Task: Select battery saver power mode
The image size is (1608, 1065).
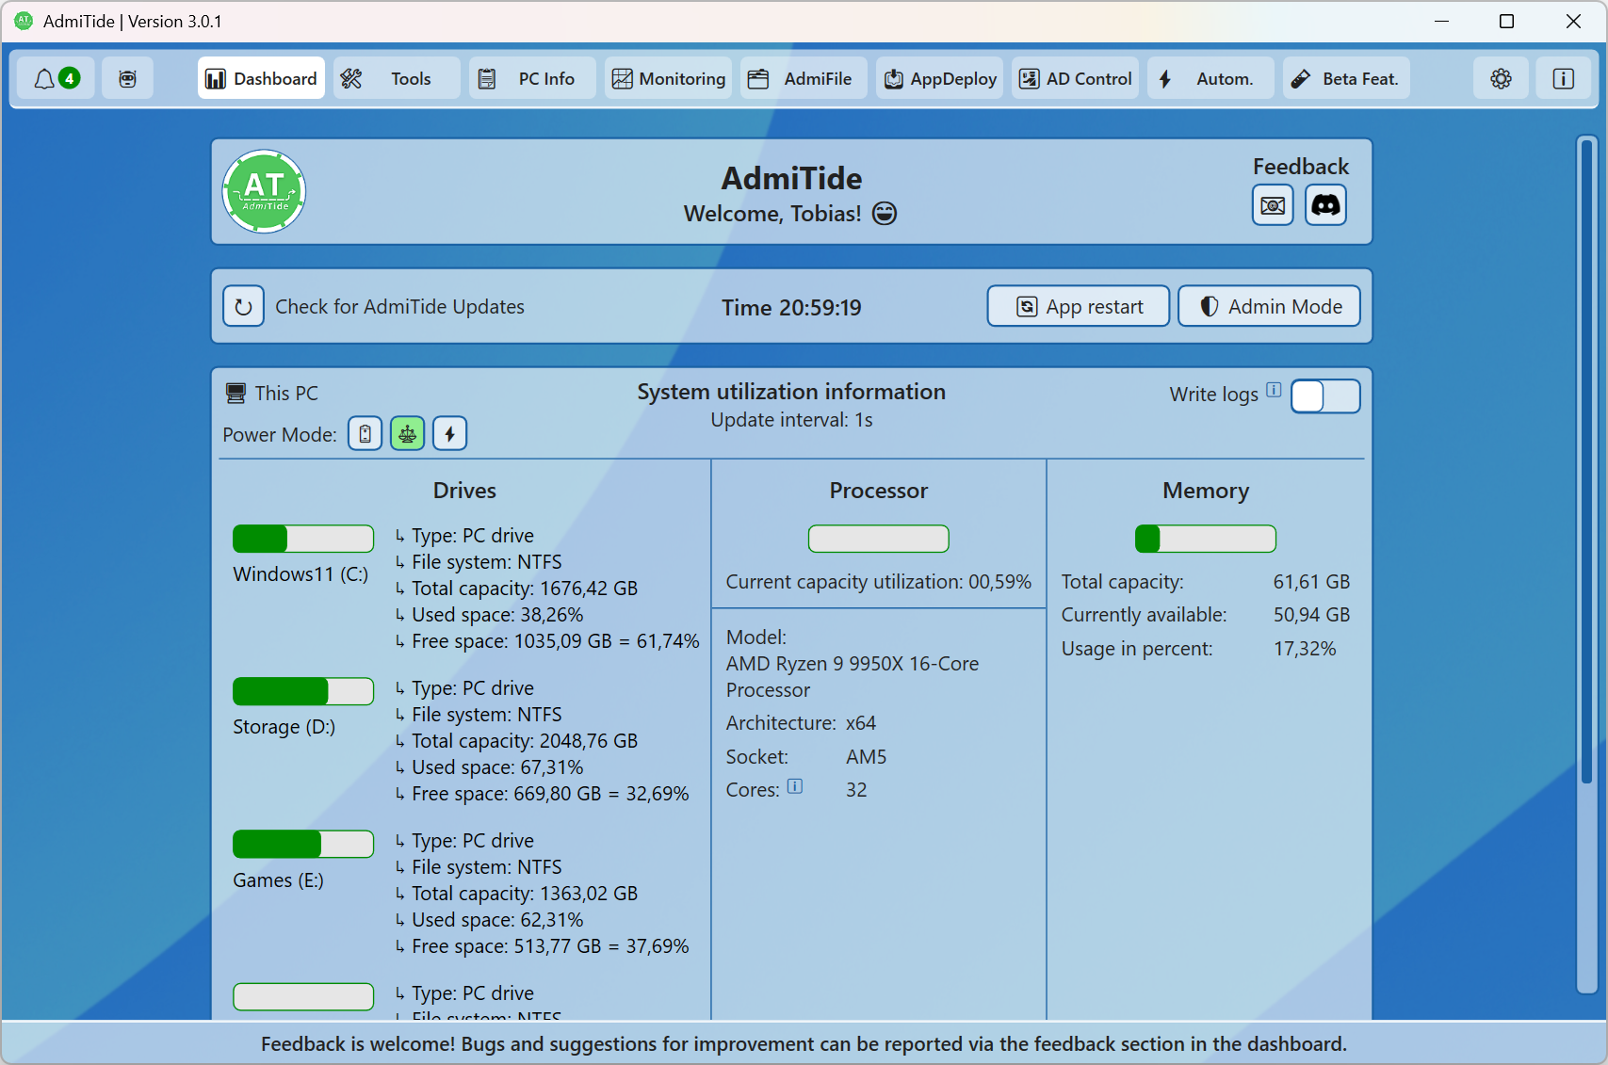Action: [365, 434]
